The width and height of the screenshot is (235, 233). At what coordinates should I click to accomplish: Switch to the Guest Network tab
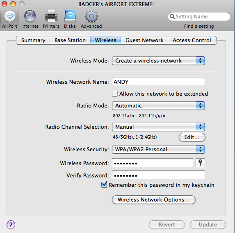144,40
